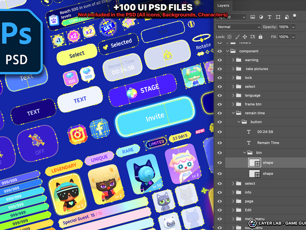Open the Opacity slider dropdown arrow
306x230 pixels.
293,27
